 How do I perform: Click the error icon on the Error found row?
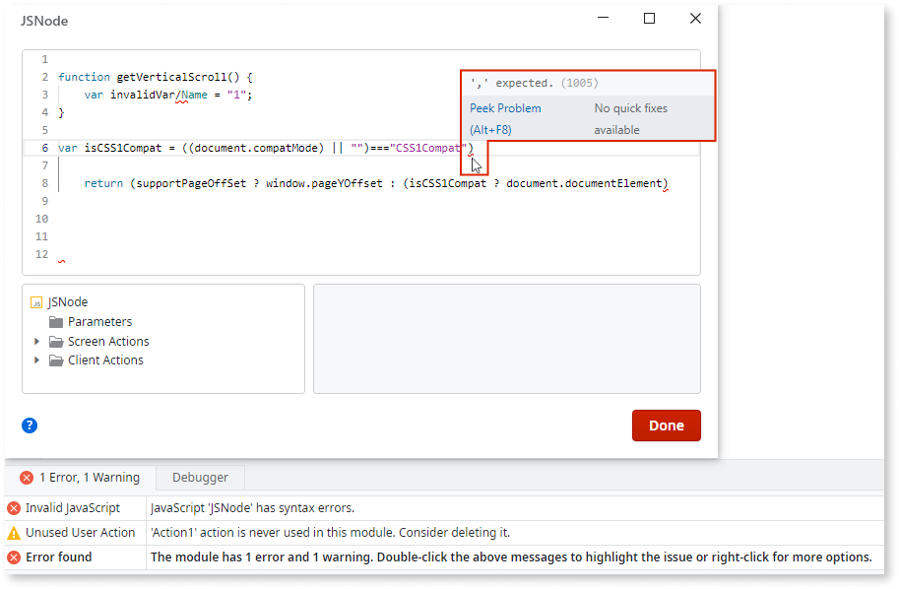click(x=12, y=556)
